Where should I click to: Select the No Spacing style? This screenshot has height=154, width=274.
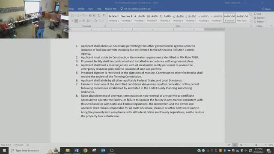[242, 18]
